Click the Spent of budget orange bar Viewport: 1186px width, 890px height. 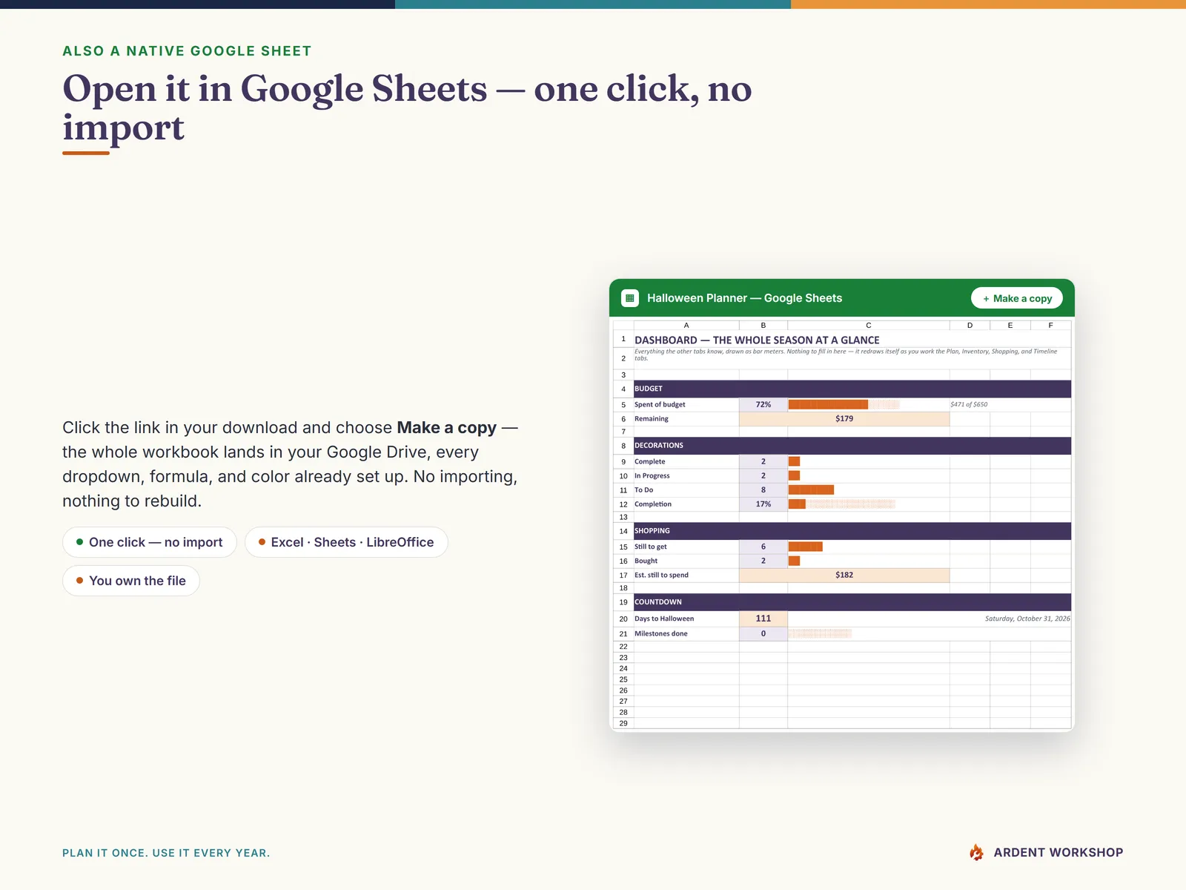coord(828,405)
